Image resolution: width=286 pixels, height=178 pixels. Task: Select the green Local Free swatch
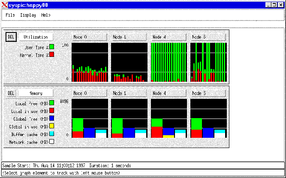click(x=51, y=103)
